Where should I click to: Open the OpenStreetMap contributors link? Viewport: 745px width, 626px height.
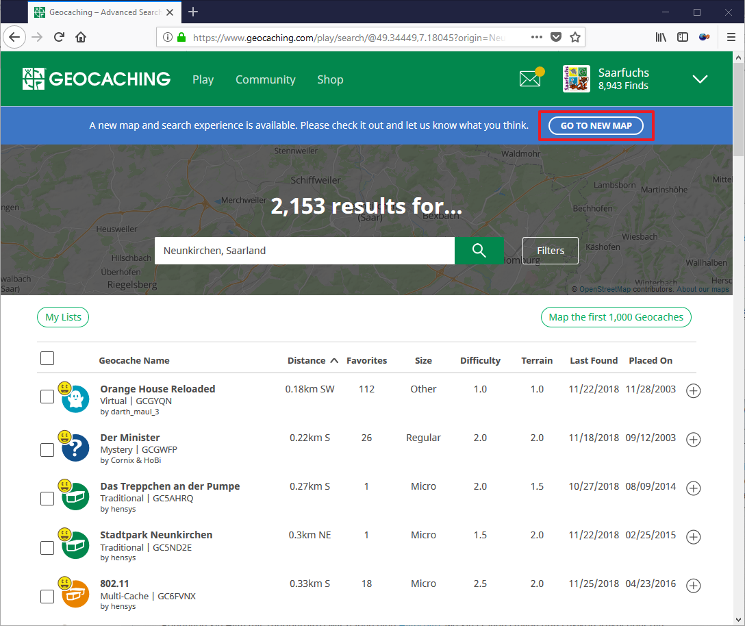[x=605, y=289]
